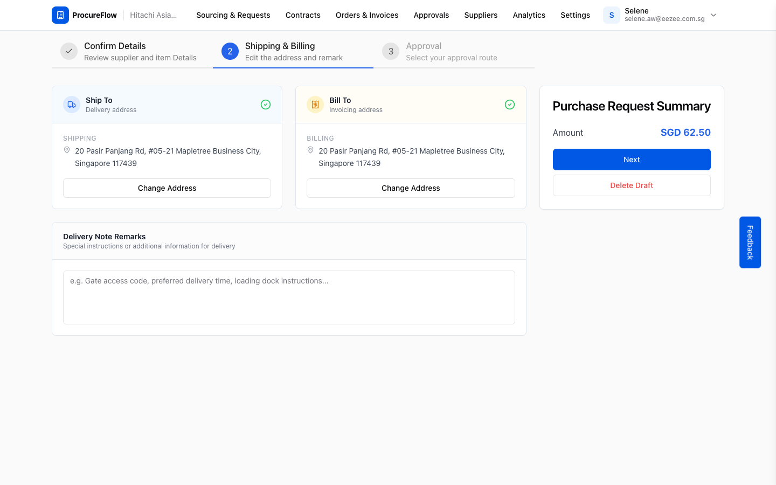Click the green checkmark in Bill To header

pos(510,105)
